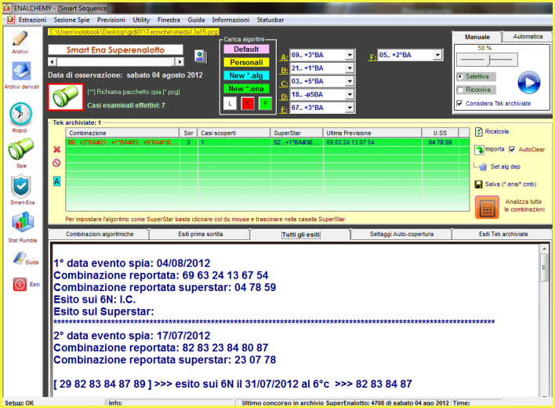Select the Ricorsiva radio option

(460, 89)
